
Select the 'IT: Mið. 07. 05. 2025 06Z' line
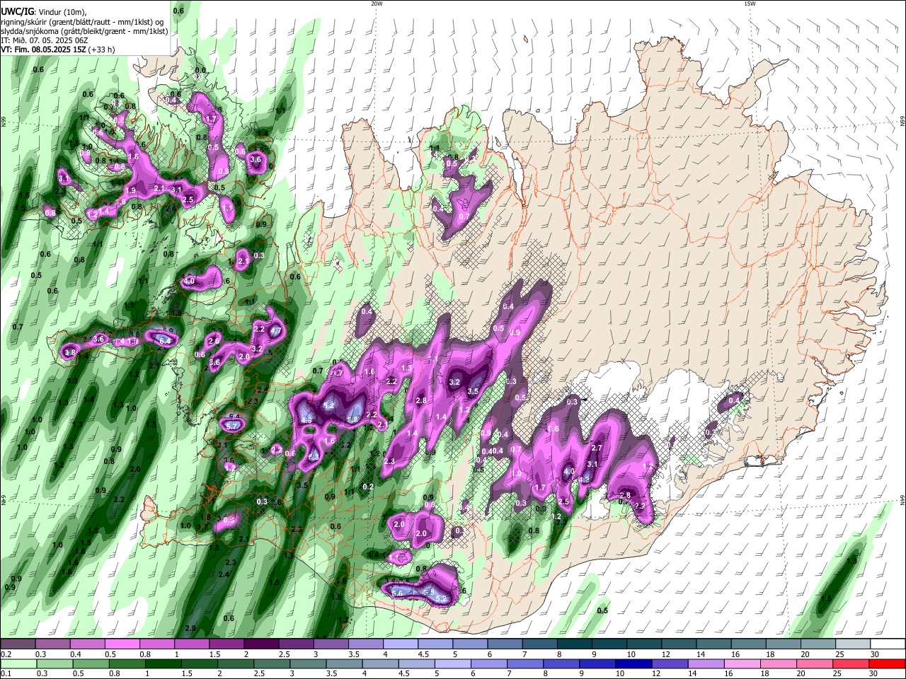tap(45, 40)
